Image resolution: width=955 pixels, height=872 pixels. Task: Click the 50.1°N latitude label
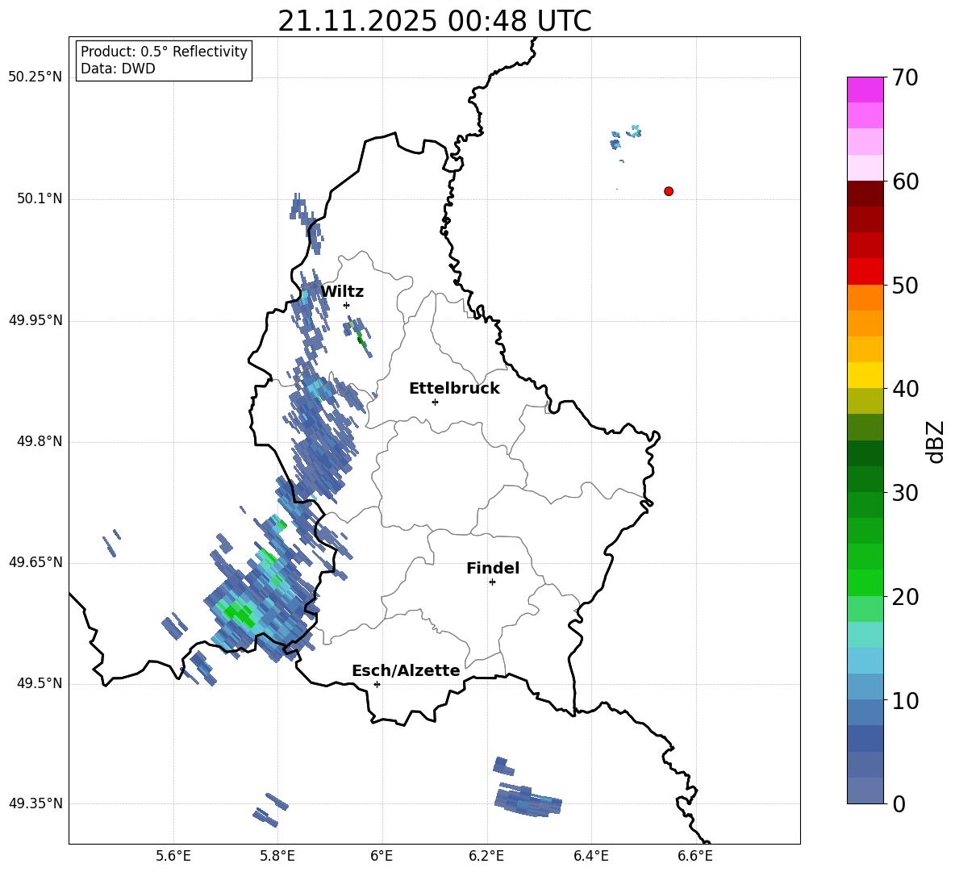coord(40,199)
